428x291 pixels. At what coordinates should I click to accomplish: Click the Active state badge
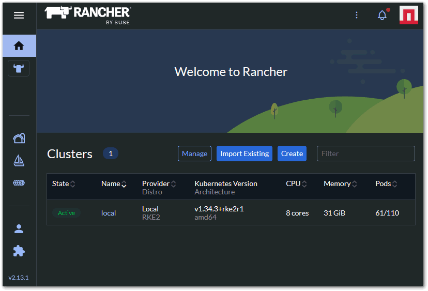coord(66,213)
